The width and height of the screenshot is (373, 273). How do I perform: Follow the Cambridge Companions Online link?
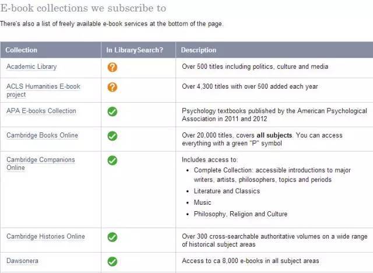pos(41,163)
